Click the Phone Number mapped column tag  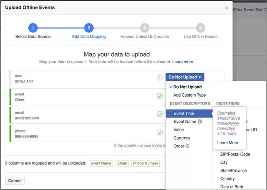coord(145,164)
